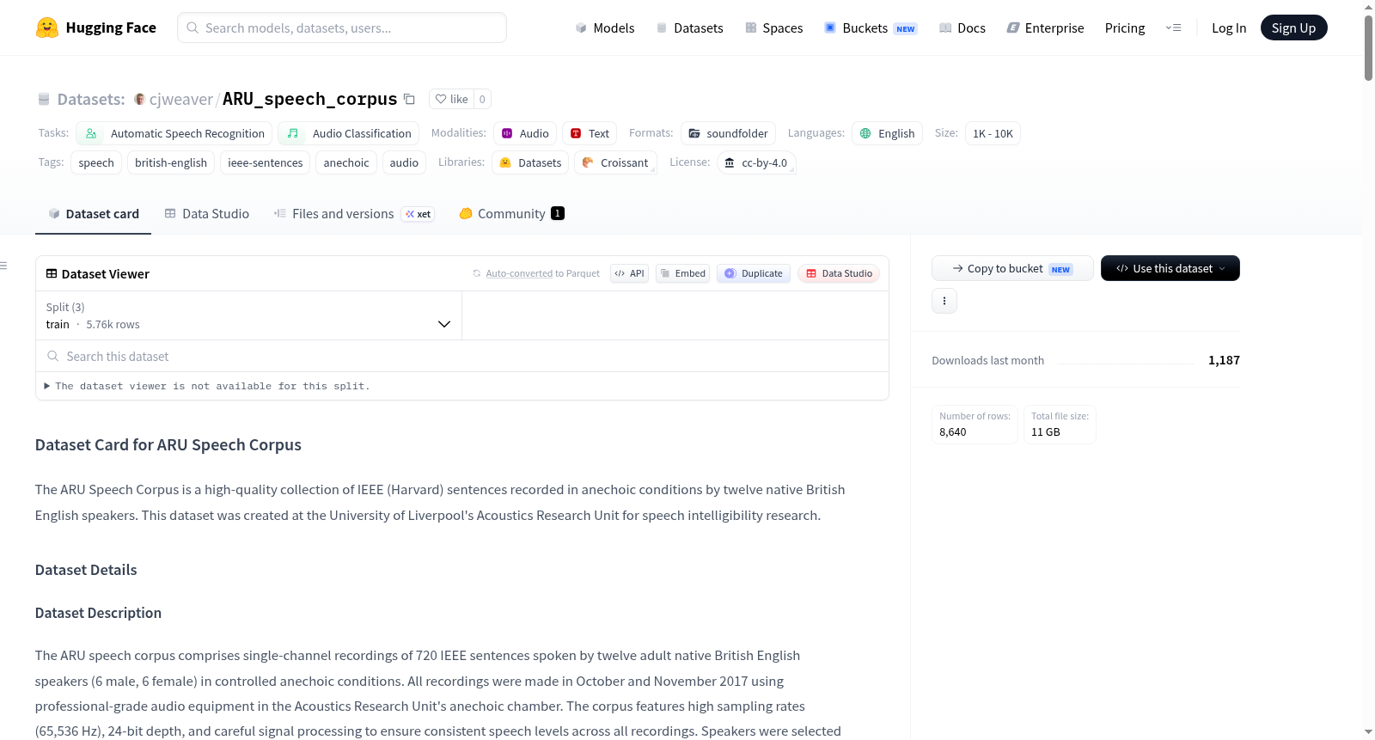The image size is (1375, 740).
Task: Click the Dataset Description heading
Action: click(x=98, y=613)
